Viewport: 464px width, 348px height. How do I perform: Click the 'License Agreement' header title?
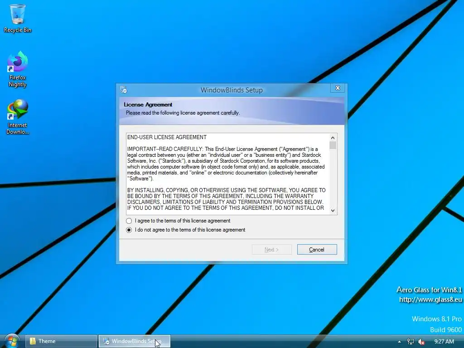(x=148, y=105)
